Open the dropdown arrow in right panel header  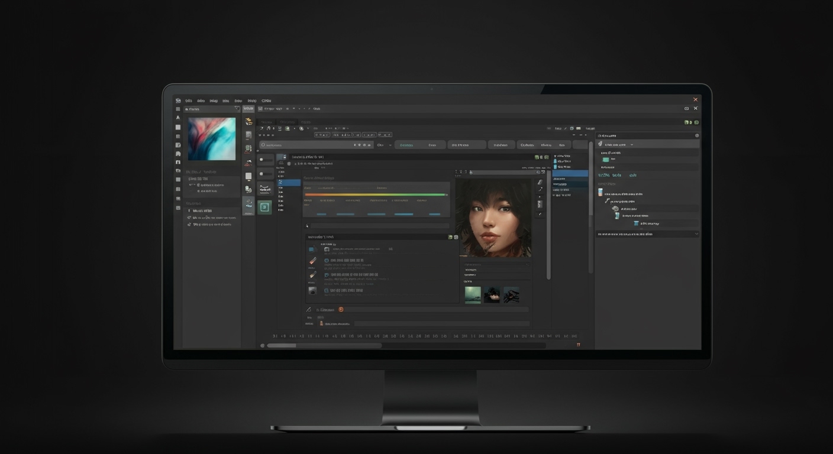point(631,144)
